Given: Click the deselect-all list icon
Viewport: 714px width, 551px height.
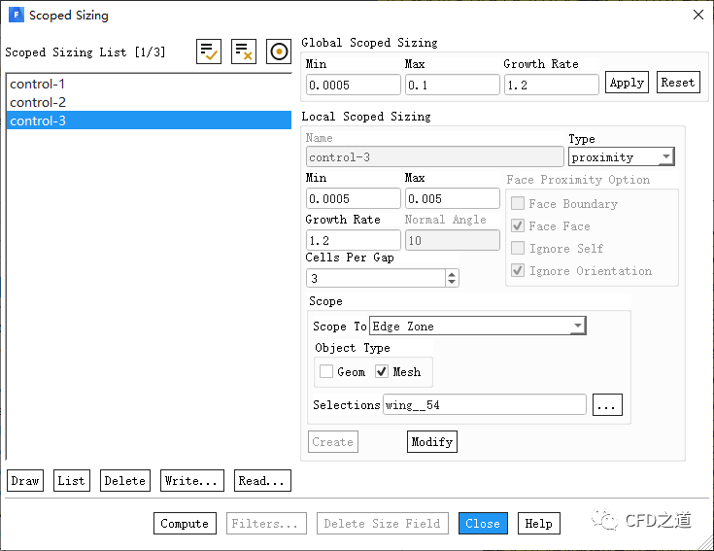Looking at the screenshot, I should click(x=244, y=52).
